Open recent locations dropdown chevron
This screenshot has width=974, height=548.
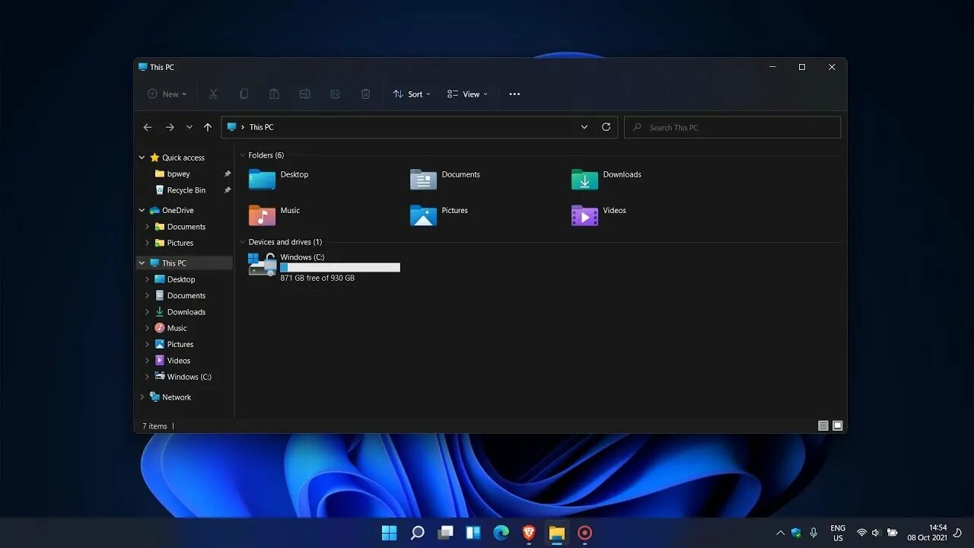189,127
